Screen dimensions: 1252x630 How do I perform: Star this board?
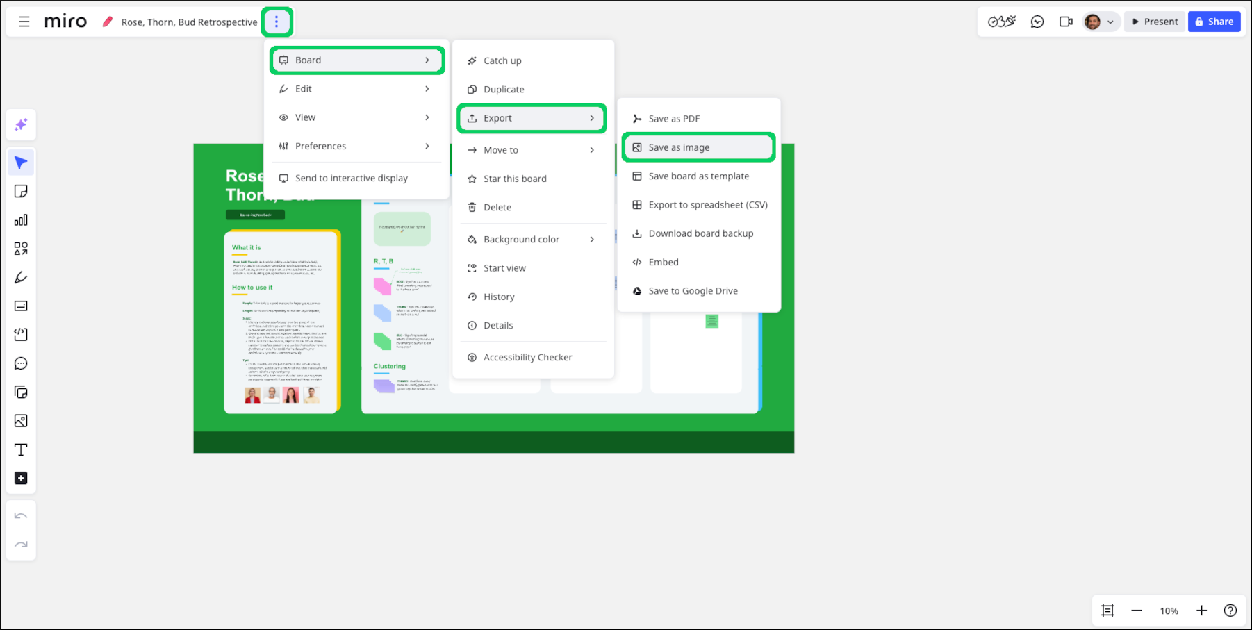point(515,179)
